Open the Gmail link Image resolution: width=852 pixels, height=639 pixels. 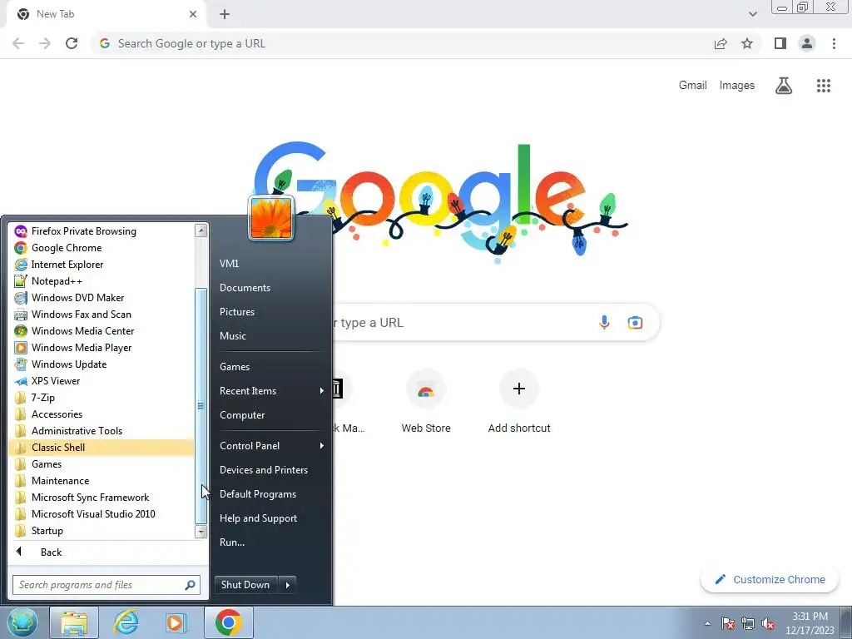point(693,86)
